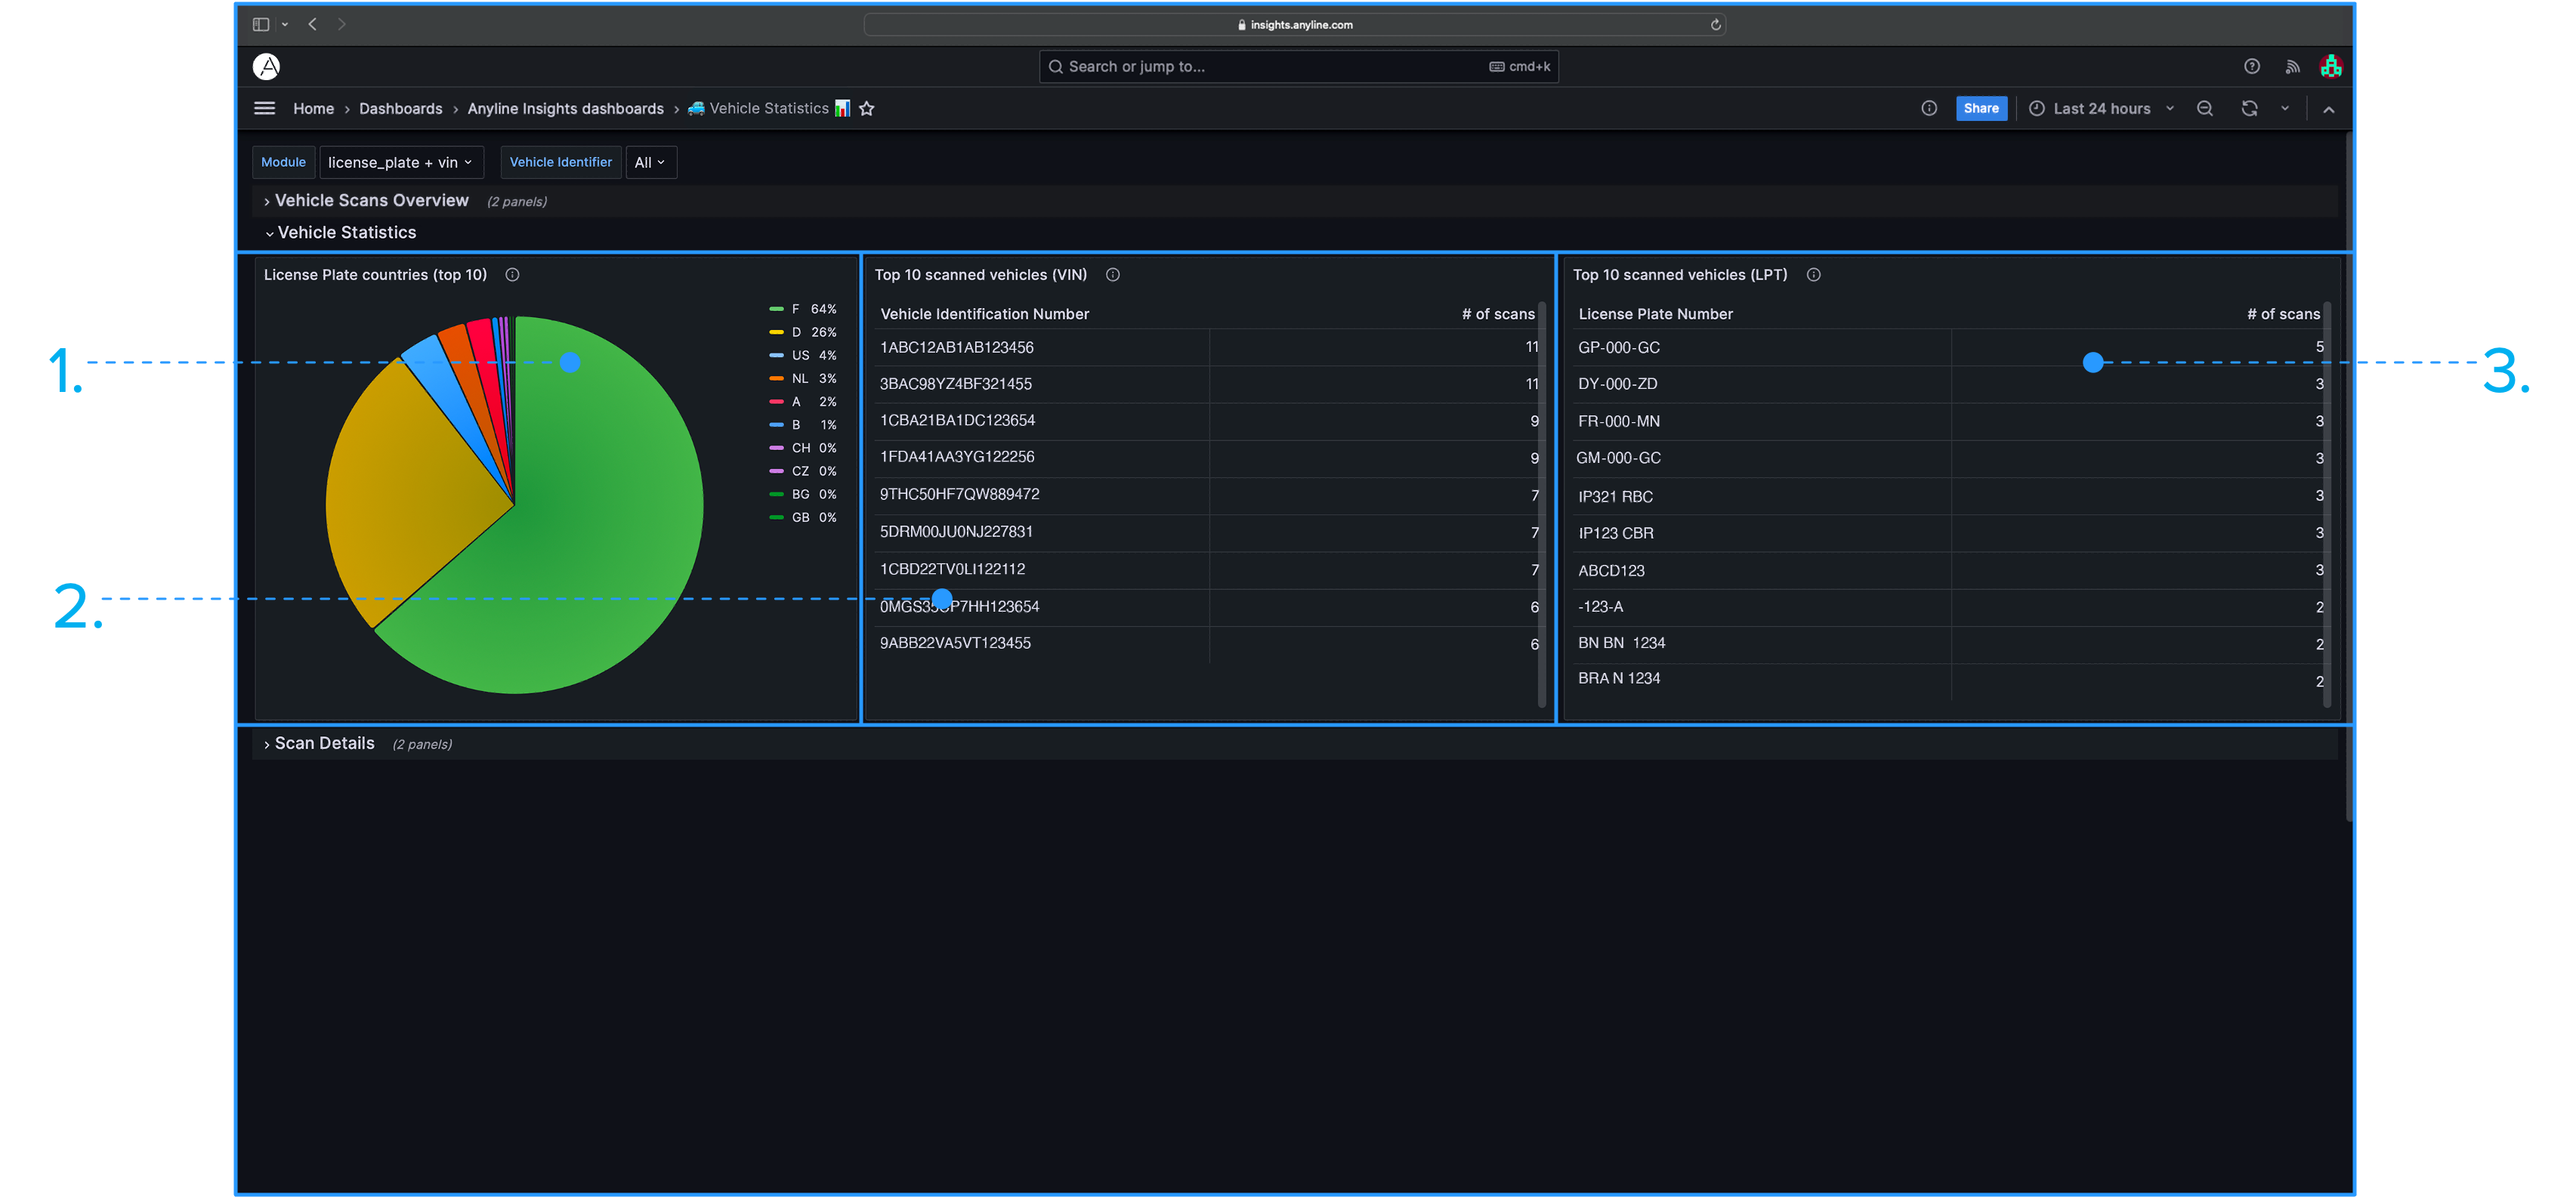Select the All dropdown filter
The width and height of the screenshot is (2576, 1197).
click(650, 161)
